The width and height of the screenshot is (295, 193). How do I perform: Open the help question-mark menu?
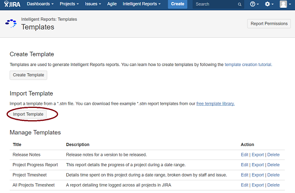click(254, 4)
